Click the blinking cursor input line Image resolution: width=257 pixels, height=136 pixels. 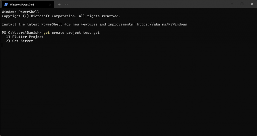(x=2, y=45)
